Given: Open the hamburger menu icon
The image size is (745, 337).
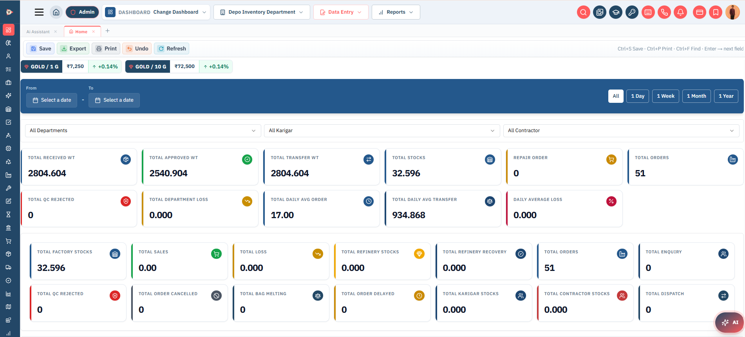Looking at the screenshot, I should (39, 12).
